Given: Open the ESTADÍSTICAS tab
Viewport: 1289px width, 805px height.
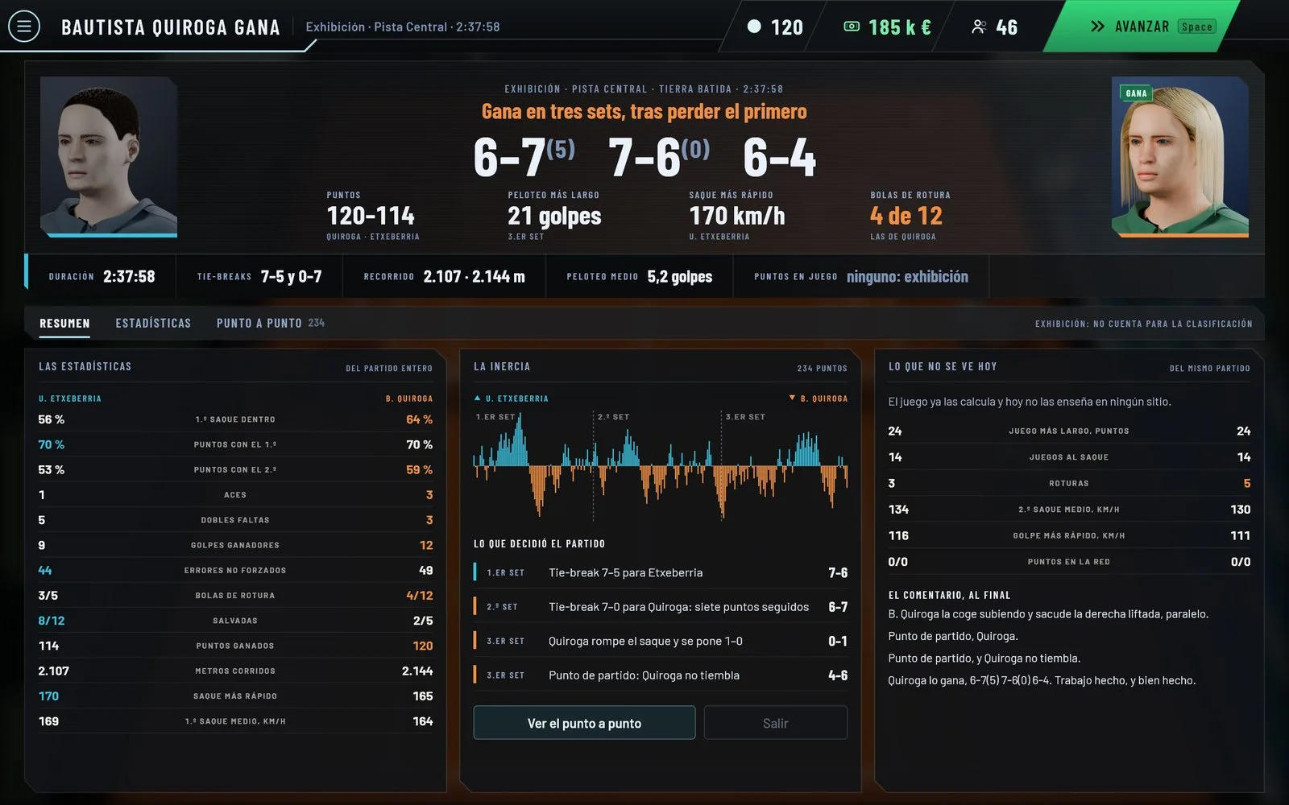Looking at the screenshot, I should click(153, 323).
